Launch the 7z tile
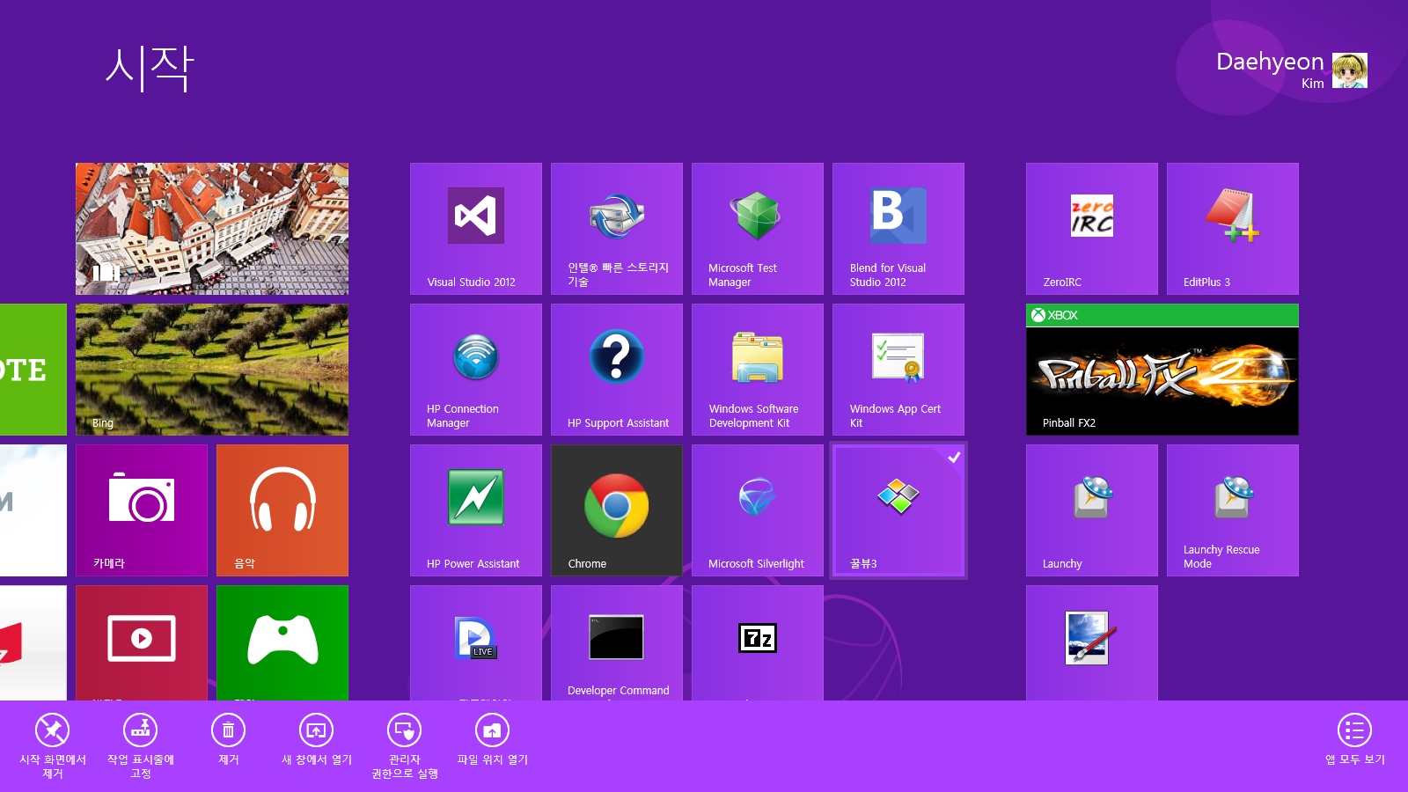Viewport: 1408px width, 792px height. [758, 643]
